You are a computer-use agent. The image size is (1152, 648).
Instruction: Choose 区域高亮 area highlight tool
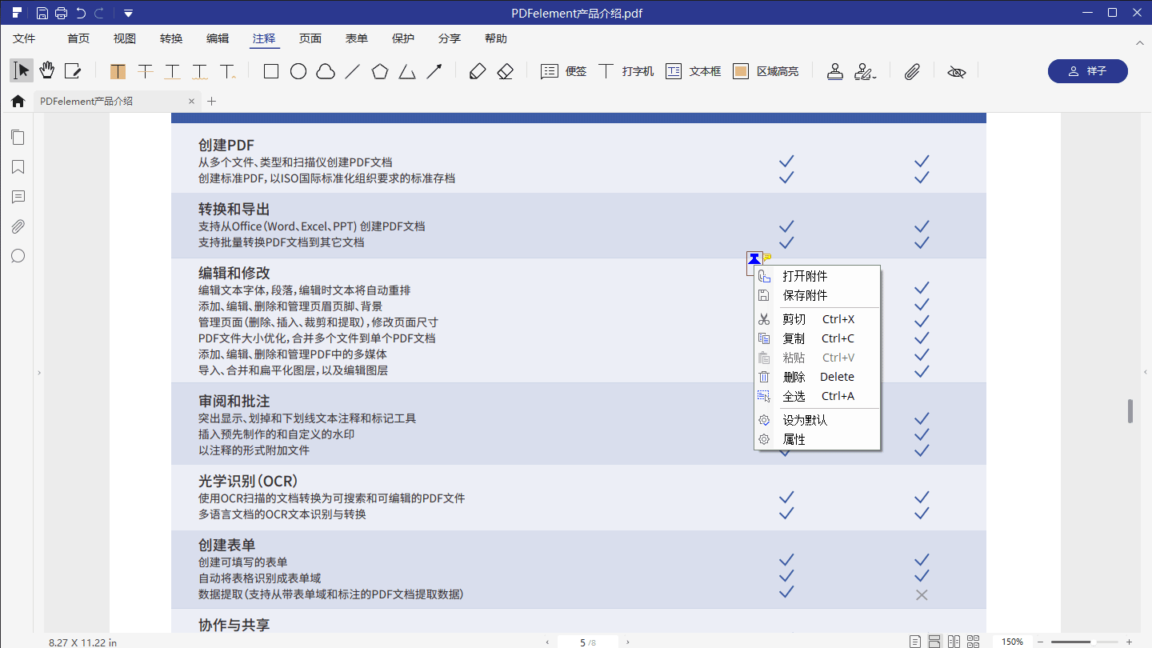pyautogui.click(x=766, y=71)
